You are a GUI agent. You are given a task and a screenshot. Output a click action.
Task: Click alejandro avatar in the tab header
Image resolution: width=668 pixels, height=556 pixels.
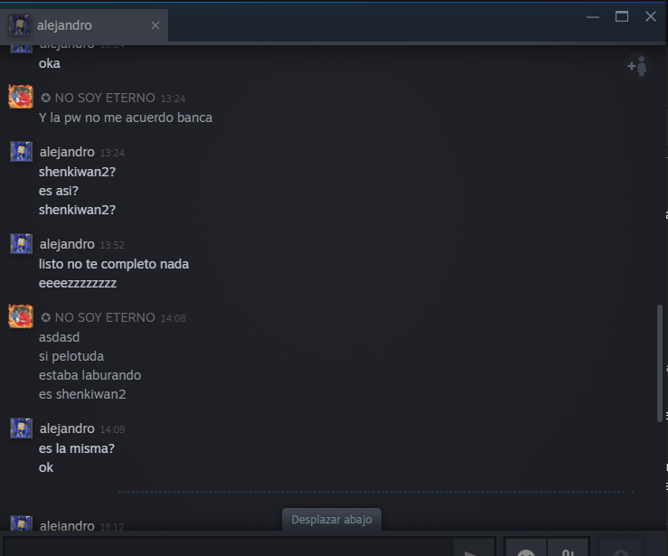click(x=19, y=25)
